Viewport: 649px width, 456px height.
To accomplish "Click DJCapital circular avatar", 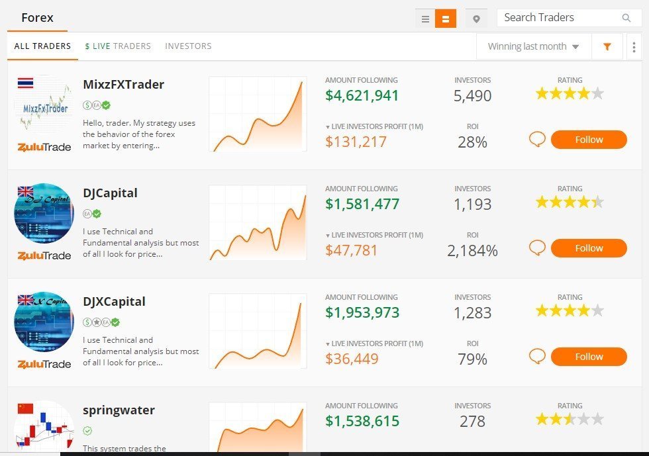I will point(44,213).
